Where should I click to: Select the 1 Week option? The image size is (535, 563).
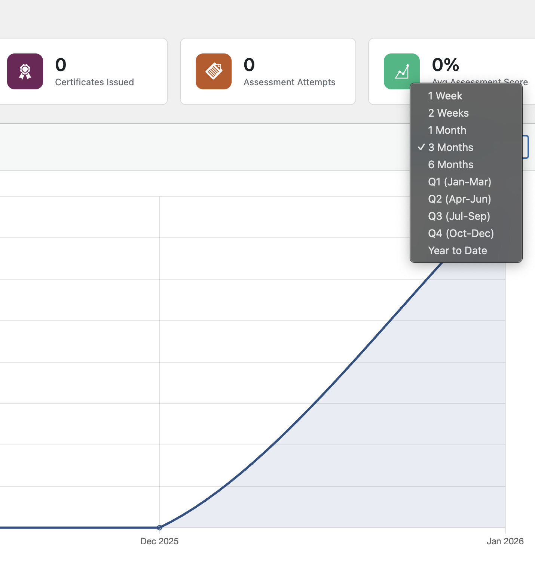pos(445,96)
